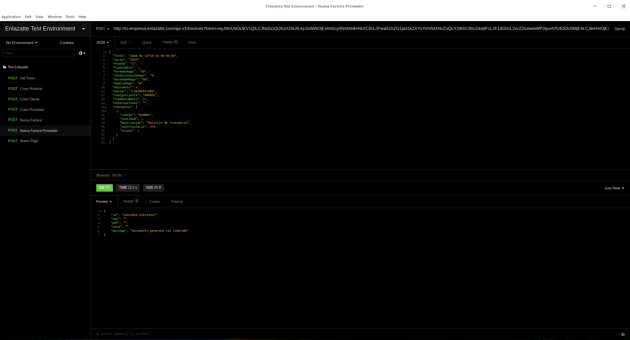The width and height of the screenshot is (630, 340).
Task: Click the folder icon next to Test Enlazatte
Action: coord(4,67)
